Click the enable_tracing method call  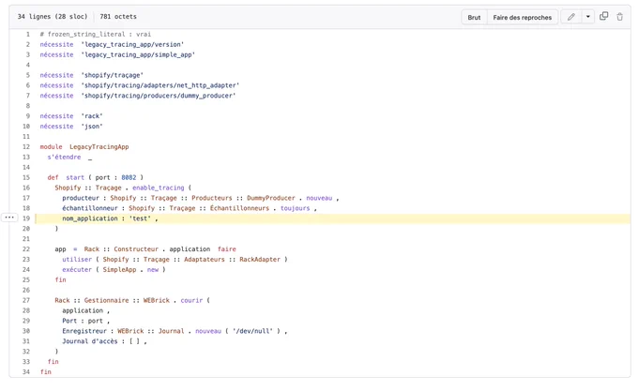click(159, 188)
